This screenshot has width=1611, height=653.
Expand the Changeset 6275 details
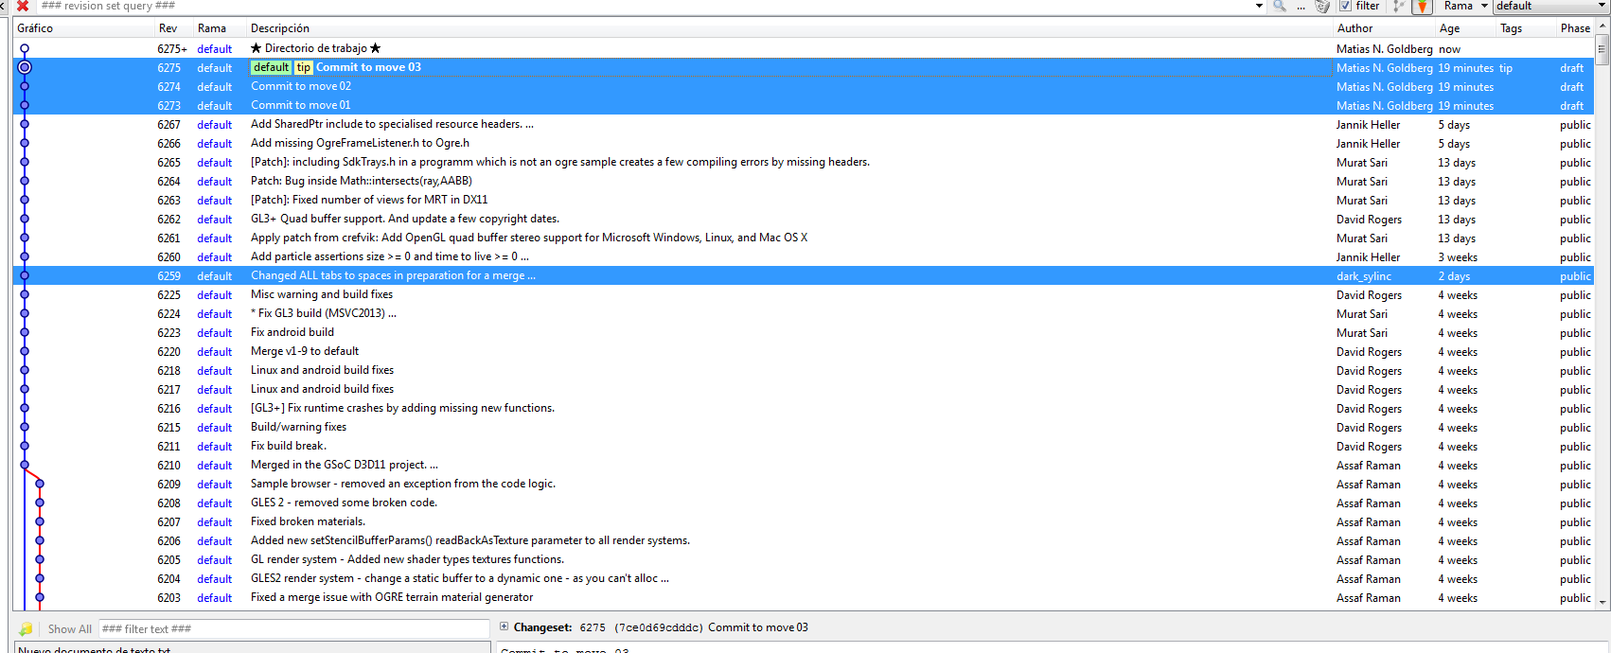click(505, 627)
